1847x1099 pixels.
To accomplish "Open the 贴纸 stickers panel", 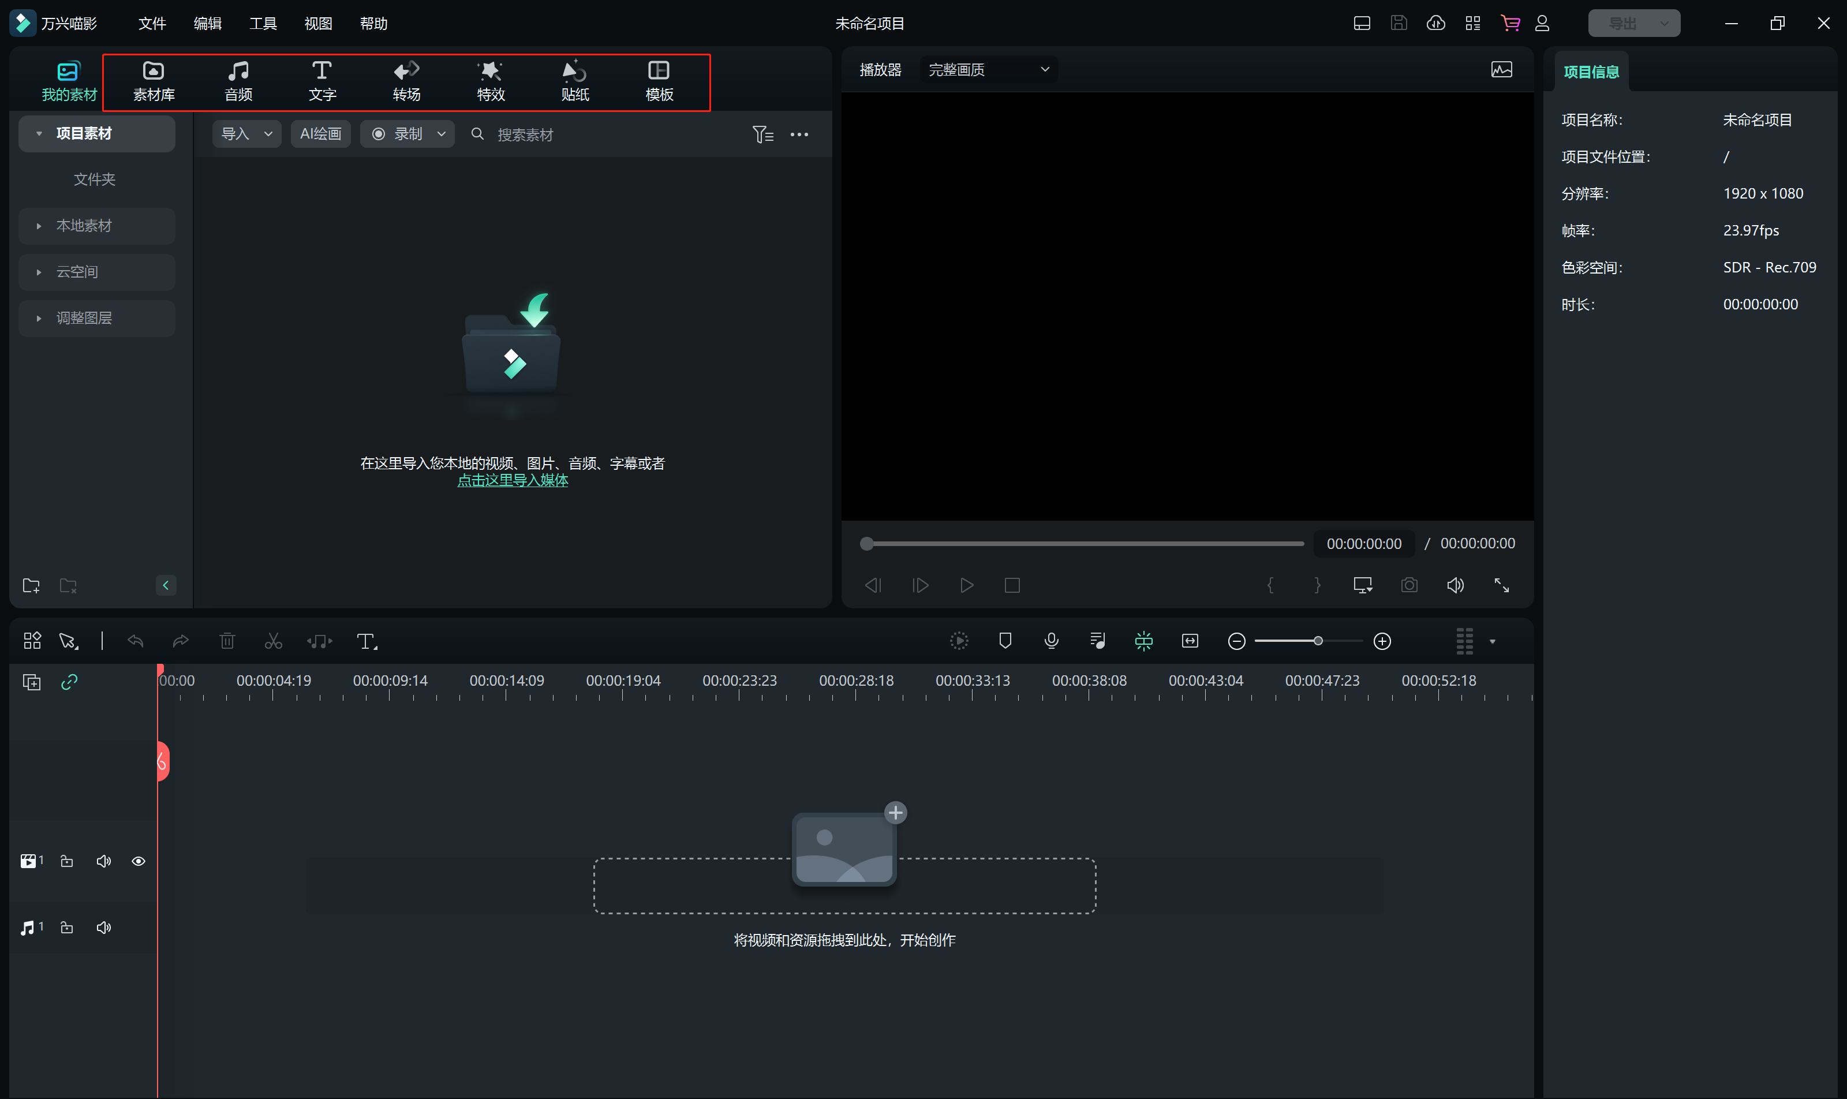I will pyautogui.click(x=575, y=81).
